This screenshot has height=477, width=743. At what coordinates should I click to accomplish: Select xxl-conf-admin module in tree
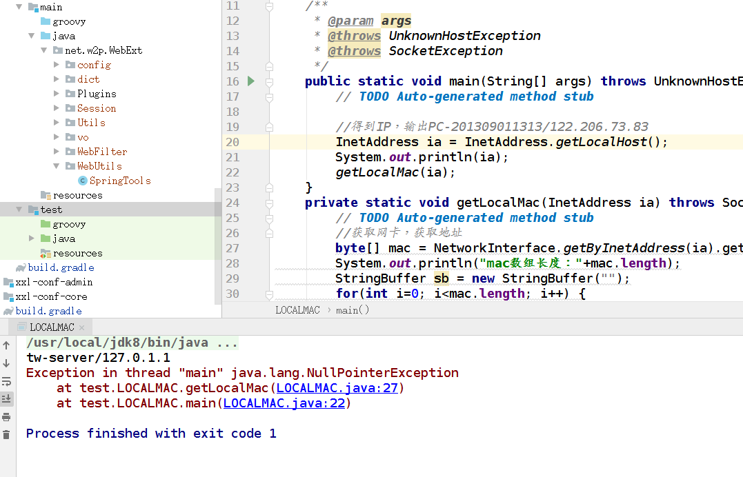point(54,283)
